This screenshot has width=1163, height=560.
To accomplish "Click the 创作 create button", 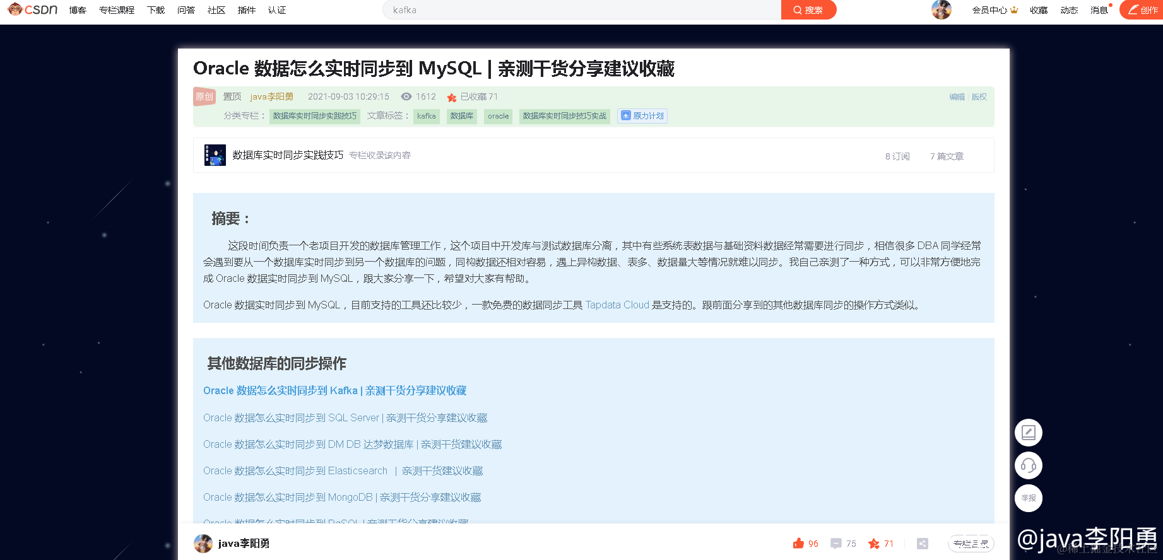I will tap(1142, 10).
